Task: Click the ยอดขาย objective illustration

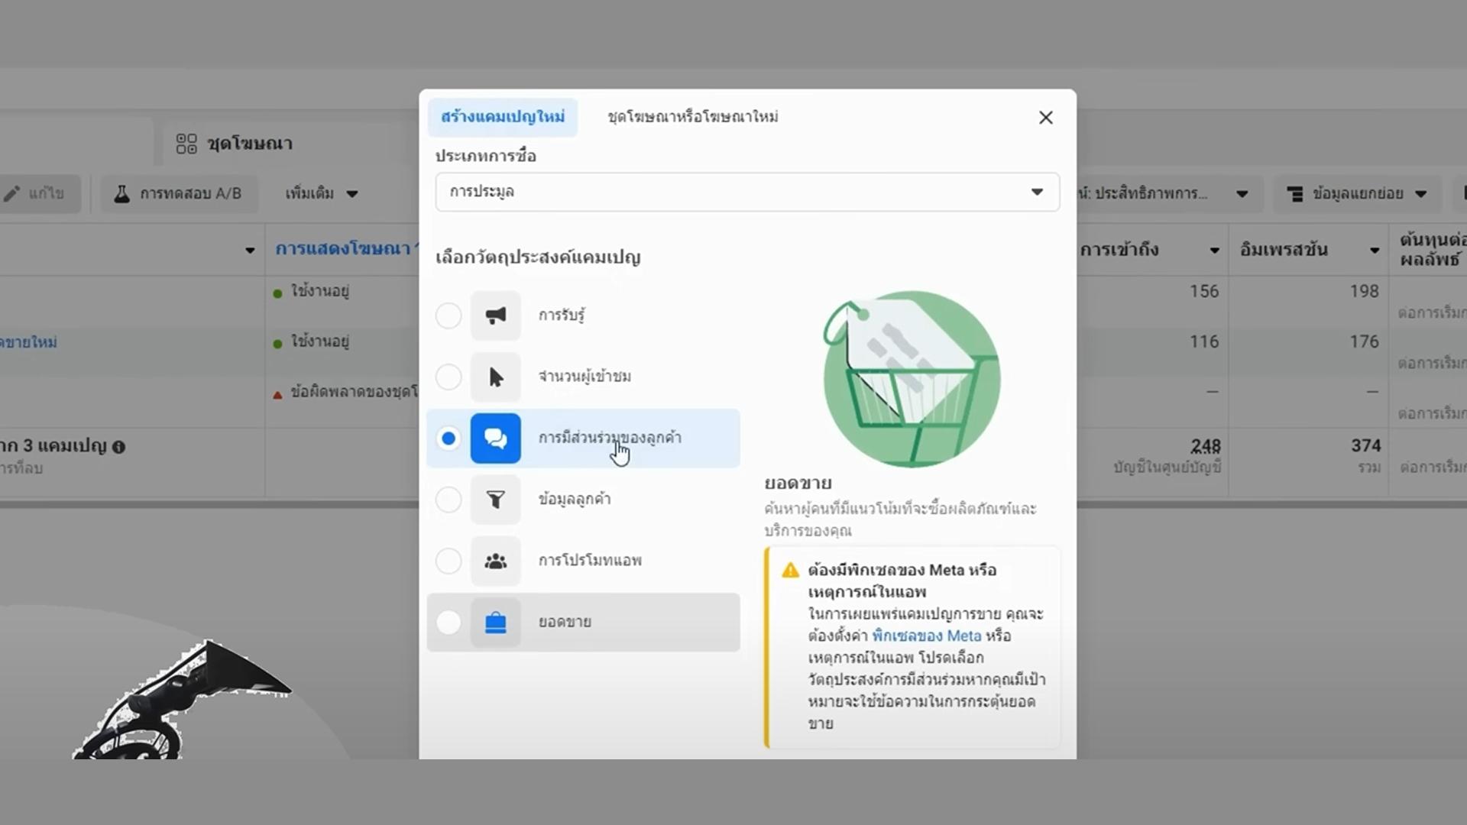Action: point(912,379)
